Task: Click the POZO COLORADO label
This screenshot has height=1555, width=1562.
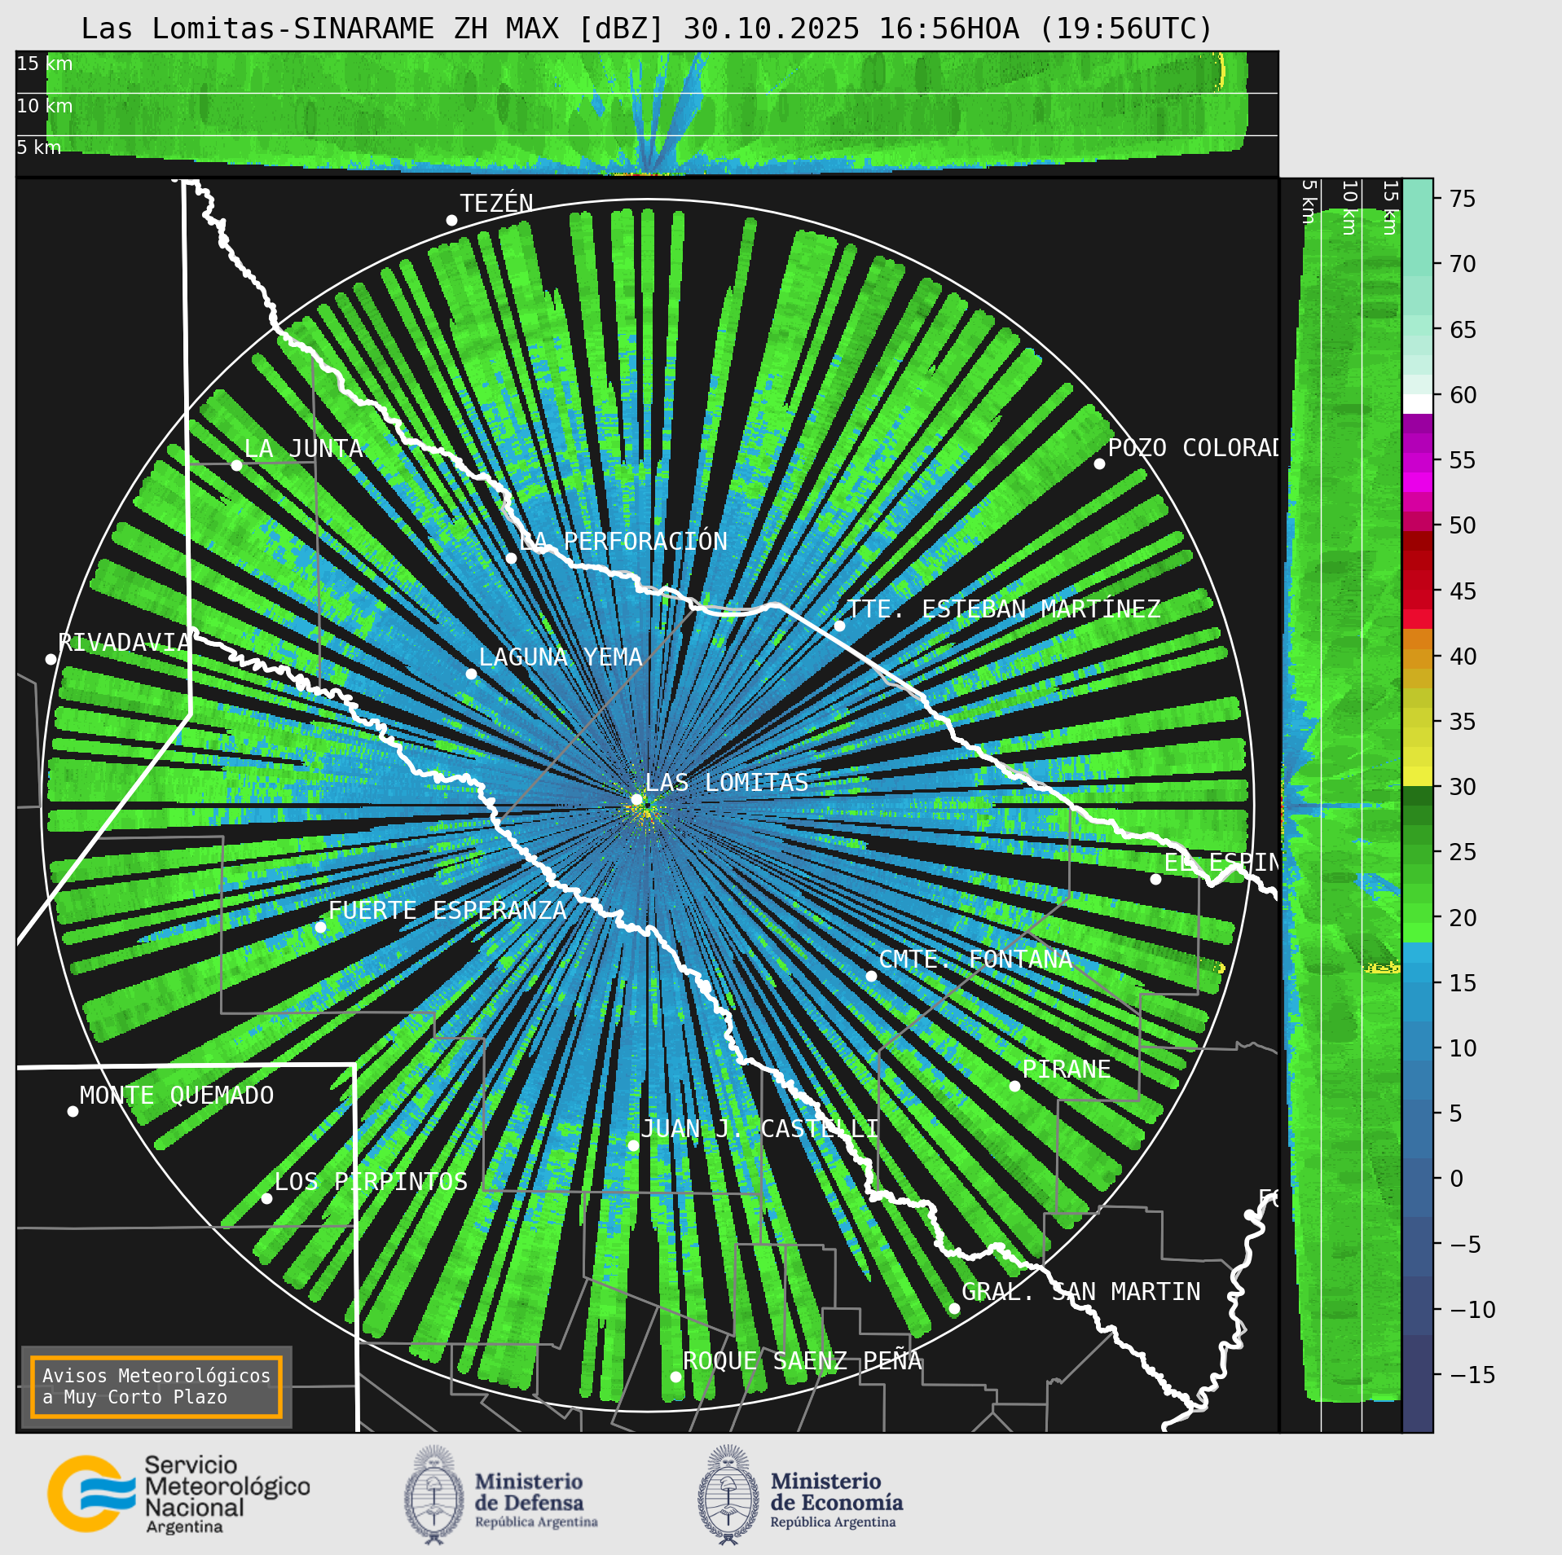Action: coord(1193,448)
